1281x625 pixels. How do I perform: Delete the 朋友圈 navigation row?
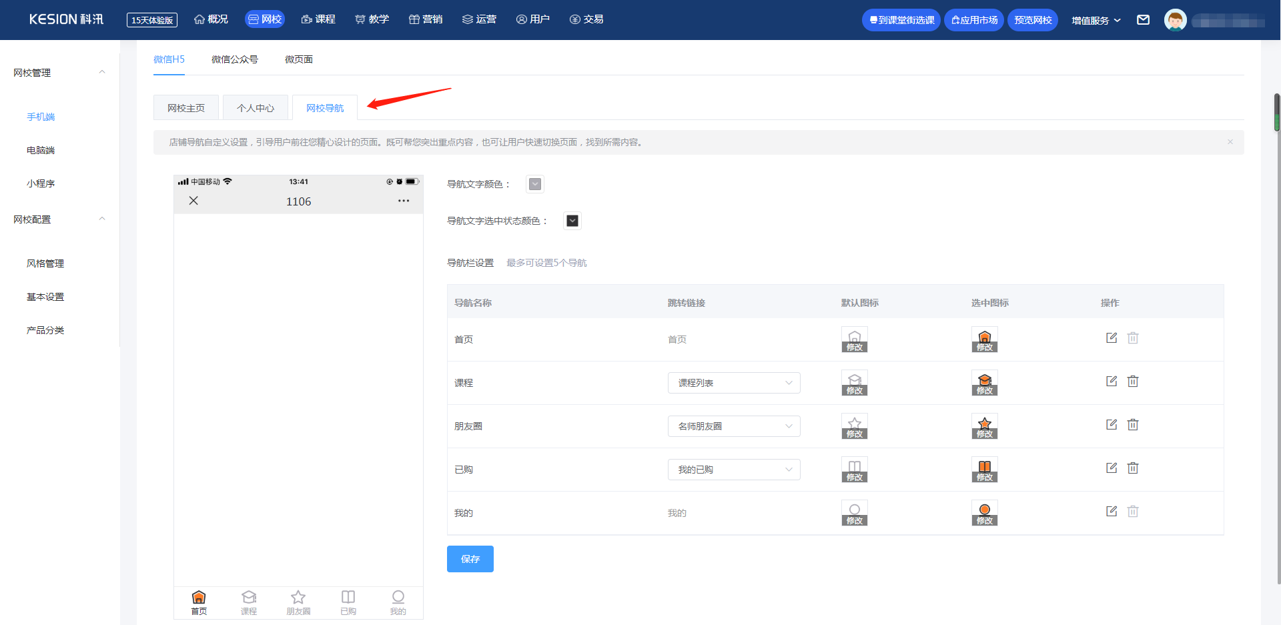click(1132, 425)
